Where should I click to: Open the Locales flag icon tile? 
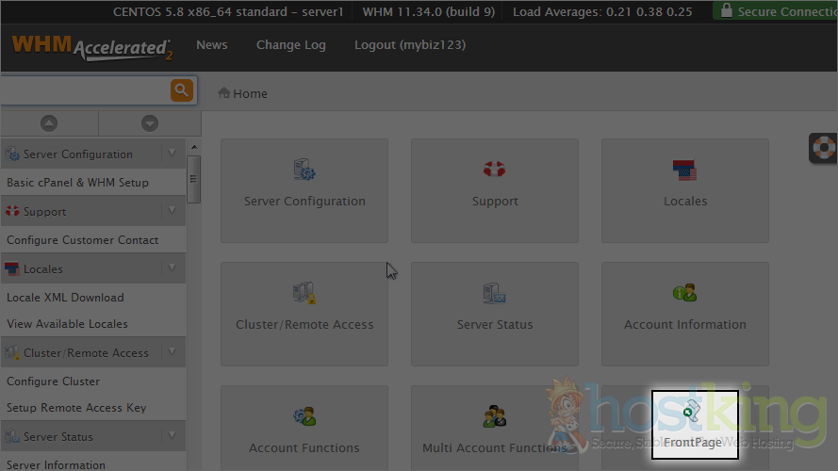point(685,190)
